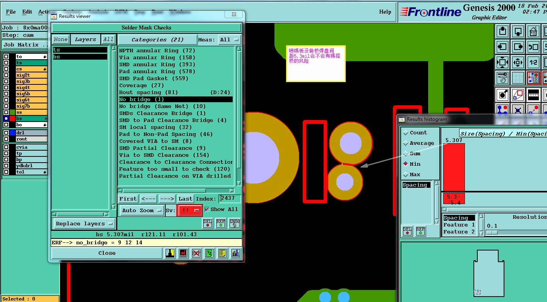The width and height of the screenshot is (547, 302).
Task: Click the blue color swatch of layer drl
Action: click(x=12, y=133)
